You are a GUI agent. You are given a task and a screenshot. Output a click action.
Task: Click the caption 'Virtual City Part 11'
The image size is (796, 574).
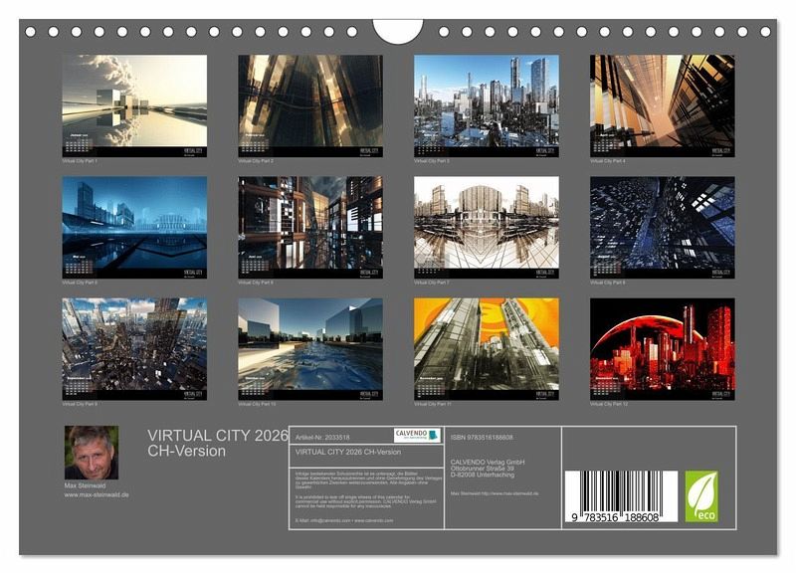click(x=433, y=405)
